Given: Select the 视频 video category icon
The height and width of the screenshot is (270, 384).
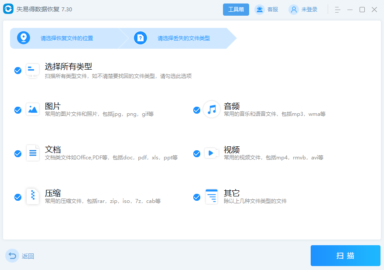Looking at the screenshot, I should point(212,153).
